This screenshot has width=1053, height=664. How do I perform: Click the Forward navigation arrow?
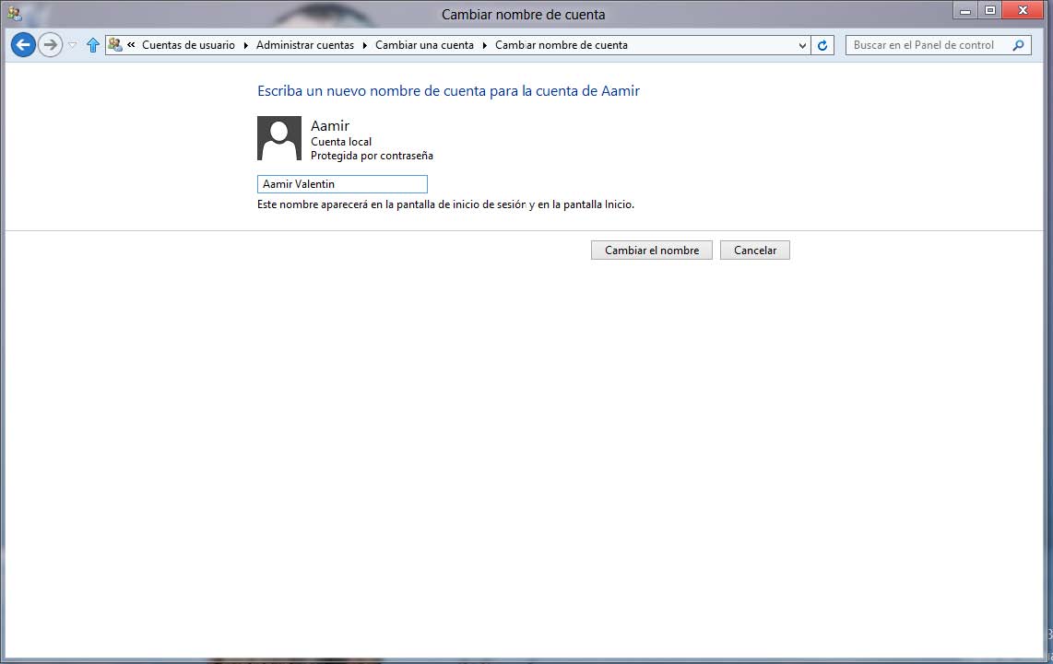50,44
